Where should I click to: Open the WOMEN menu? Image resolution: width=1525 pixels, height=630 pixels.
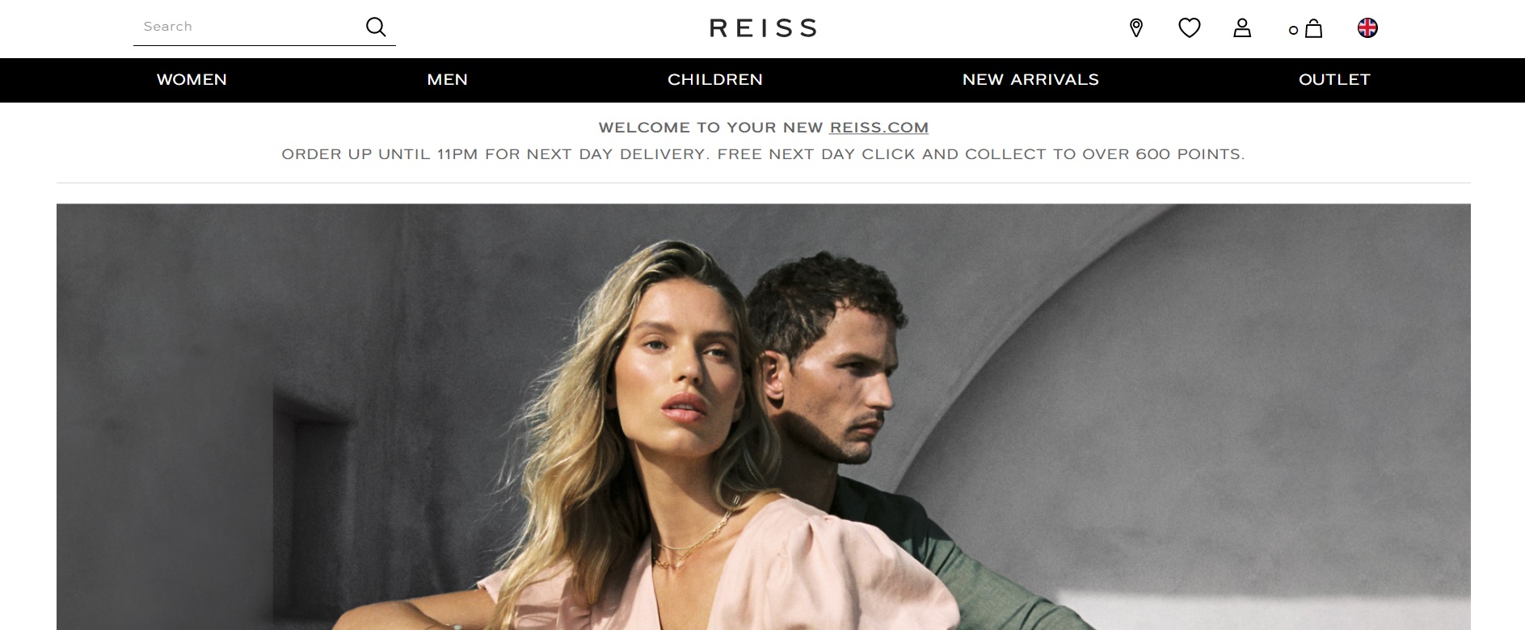pos(192,80)
